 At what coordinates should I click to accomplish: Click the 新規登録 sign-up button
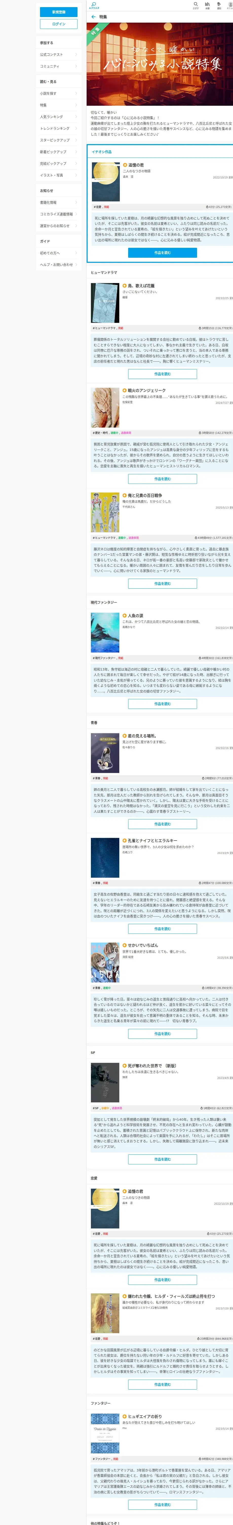[59, 12]
